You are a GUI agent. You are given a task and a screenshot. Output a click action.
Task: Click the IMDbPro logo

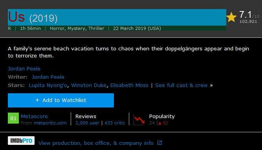[x=21, y=141]
